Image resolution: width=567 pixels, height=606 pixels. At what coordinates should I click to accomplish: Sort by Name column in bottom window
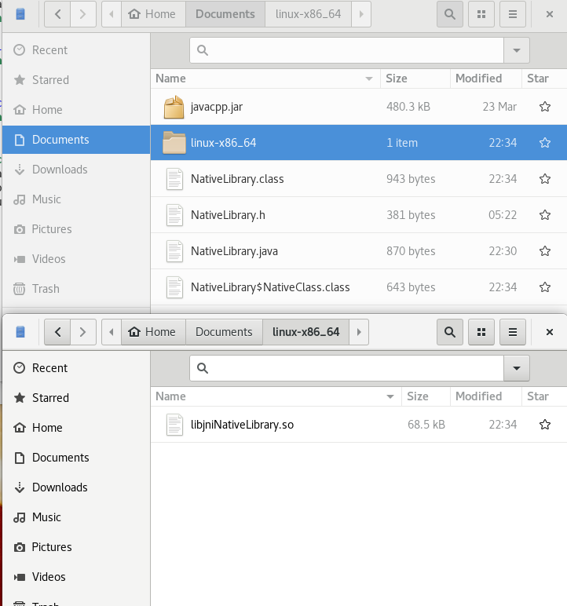pyautogui.click(x=276, y=396)
